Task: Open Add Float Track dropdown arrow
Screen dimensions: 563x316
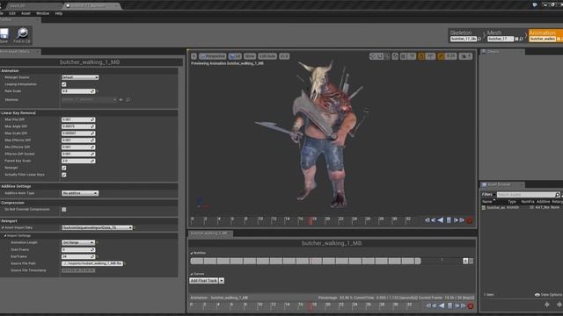Action: (x=222, y=281)
